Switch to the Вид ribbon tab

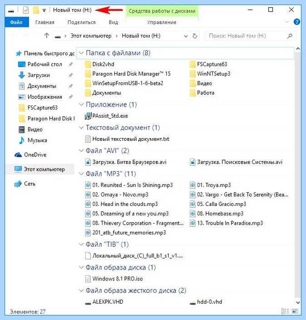pos(113,22)
